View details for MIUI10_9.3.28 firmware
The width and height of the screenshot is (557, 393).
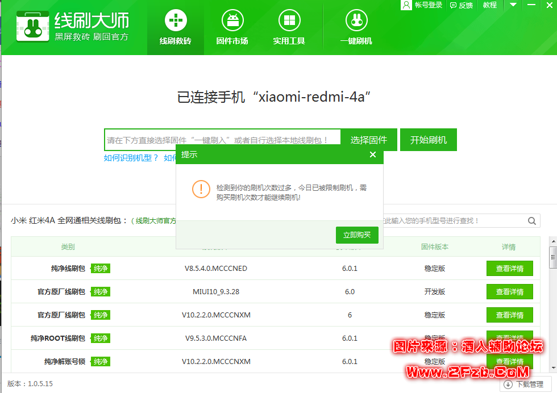pos(509,292)
